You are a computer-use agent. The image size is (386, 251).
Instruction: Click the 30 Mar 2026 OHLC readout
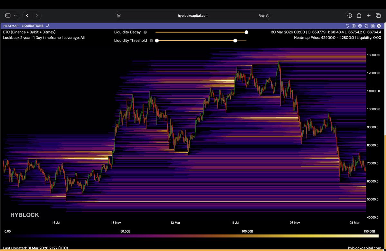(x=326, y=32)
